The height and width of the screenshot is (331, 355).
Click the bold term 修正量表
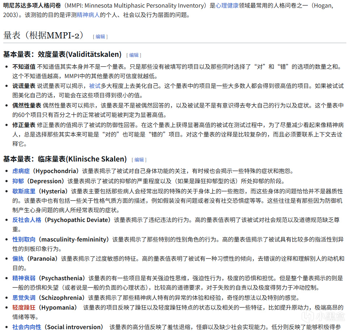coord(24,125)
